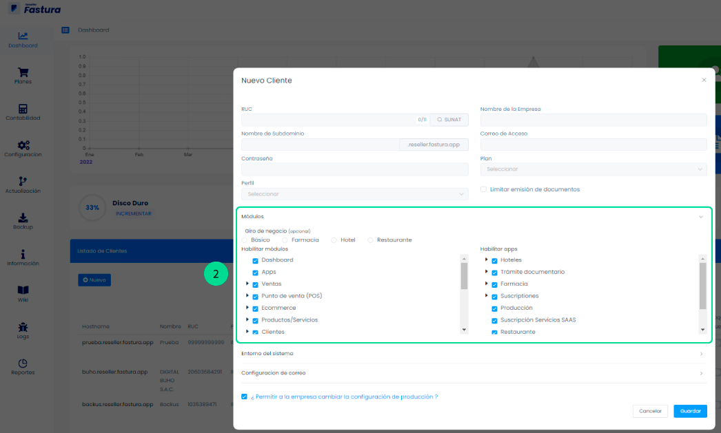This screenshot has width=721, height=433.
Task: Open the Wiki book icon
Action: click(x=23, y=291)
